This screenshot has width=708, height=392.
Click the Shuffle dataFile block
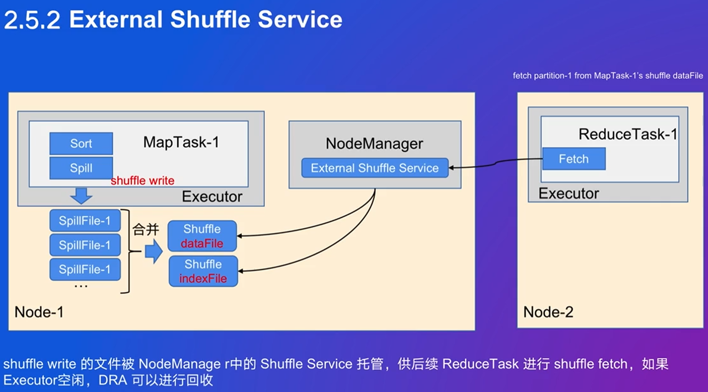click(202, 236)
